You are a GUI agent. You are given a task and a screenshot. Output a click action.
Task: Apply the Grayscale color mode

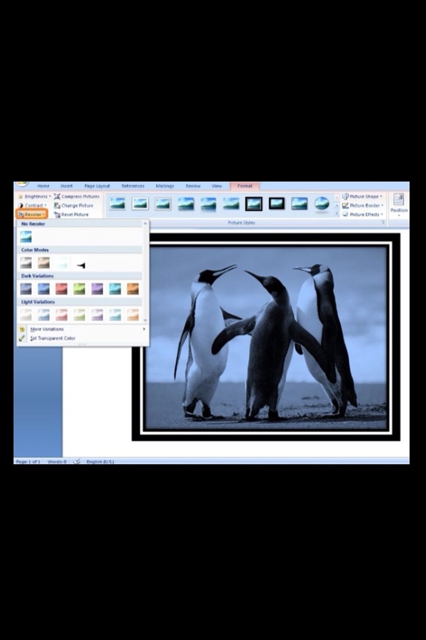(x=26, y=263)
